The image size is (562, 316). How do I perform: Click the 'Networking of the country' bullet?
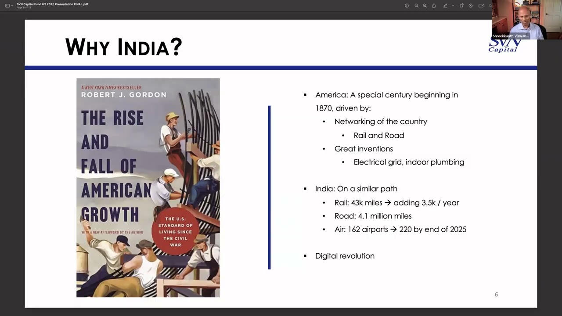click(x=381, y=122)
